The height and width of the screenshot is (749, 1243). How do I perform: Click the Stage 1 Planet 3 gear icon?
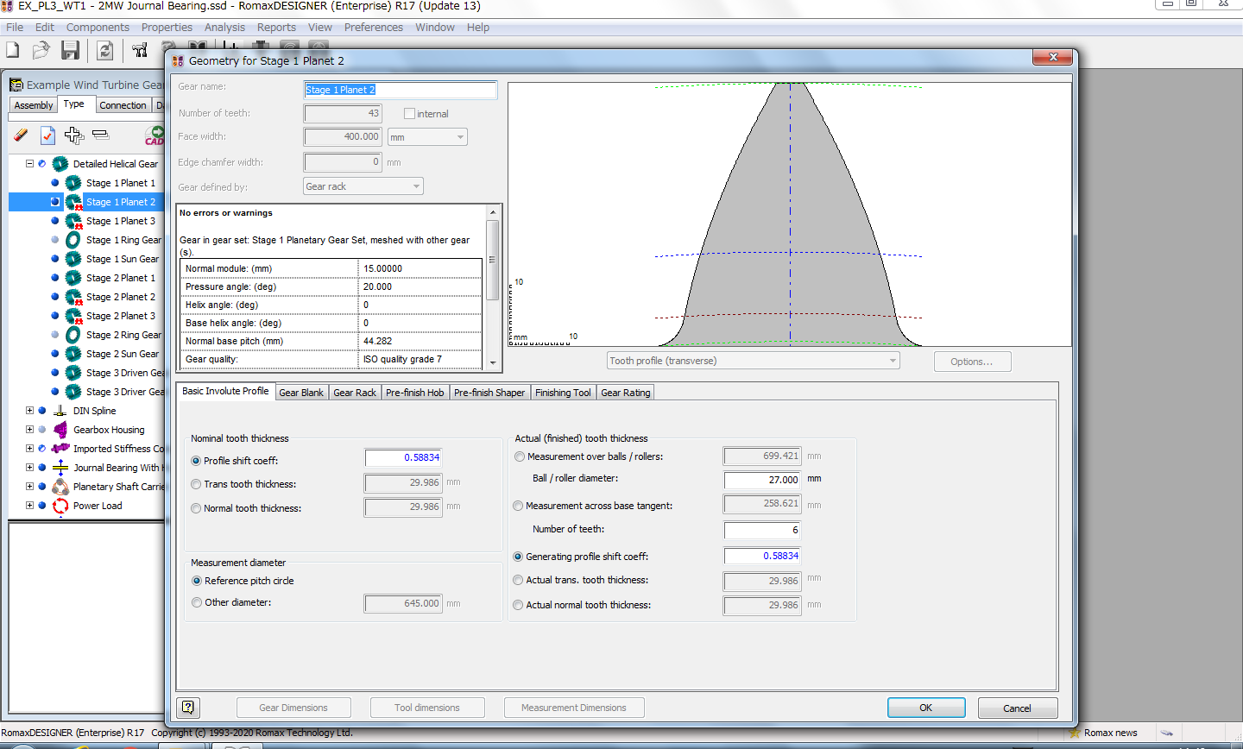point(74,221)
